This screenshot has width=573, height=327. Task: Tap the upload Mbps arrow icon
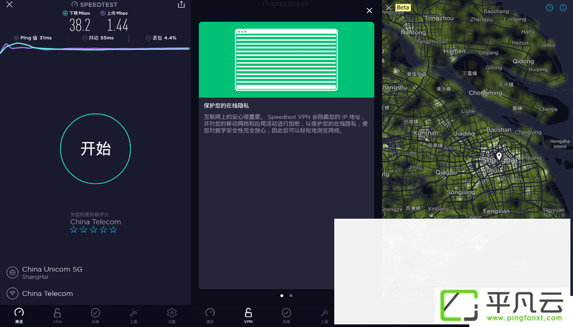(x=103, y=13)
